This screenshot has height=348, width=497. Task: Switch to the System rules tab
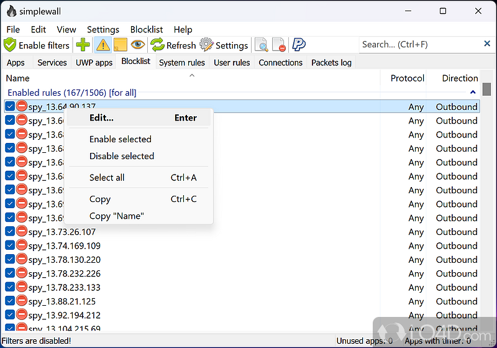click(x=182, y=62)
